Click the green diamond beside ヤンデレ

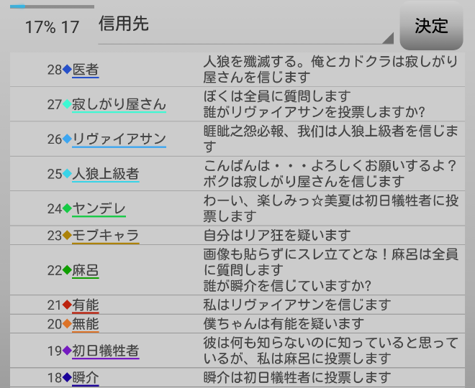pyautogui.click(x=67, y=208)
